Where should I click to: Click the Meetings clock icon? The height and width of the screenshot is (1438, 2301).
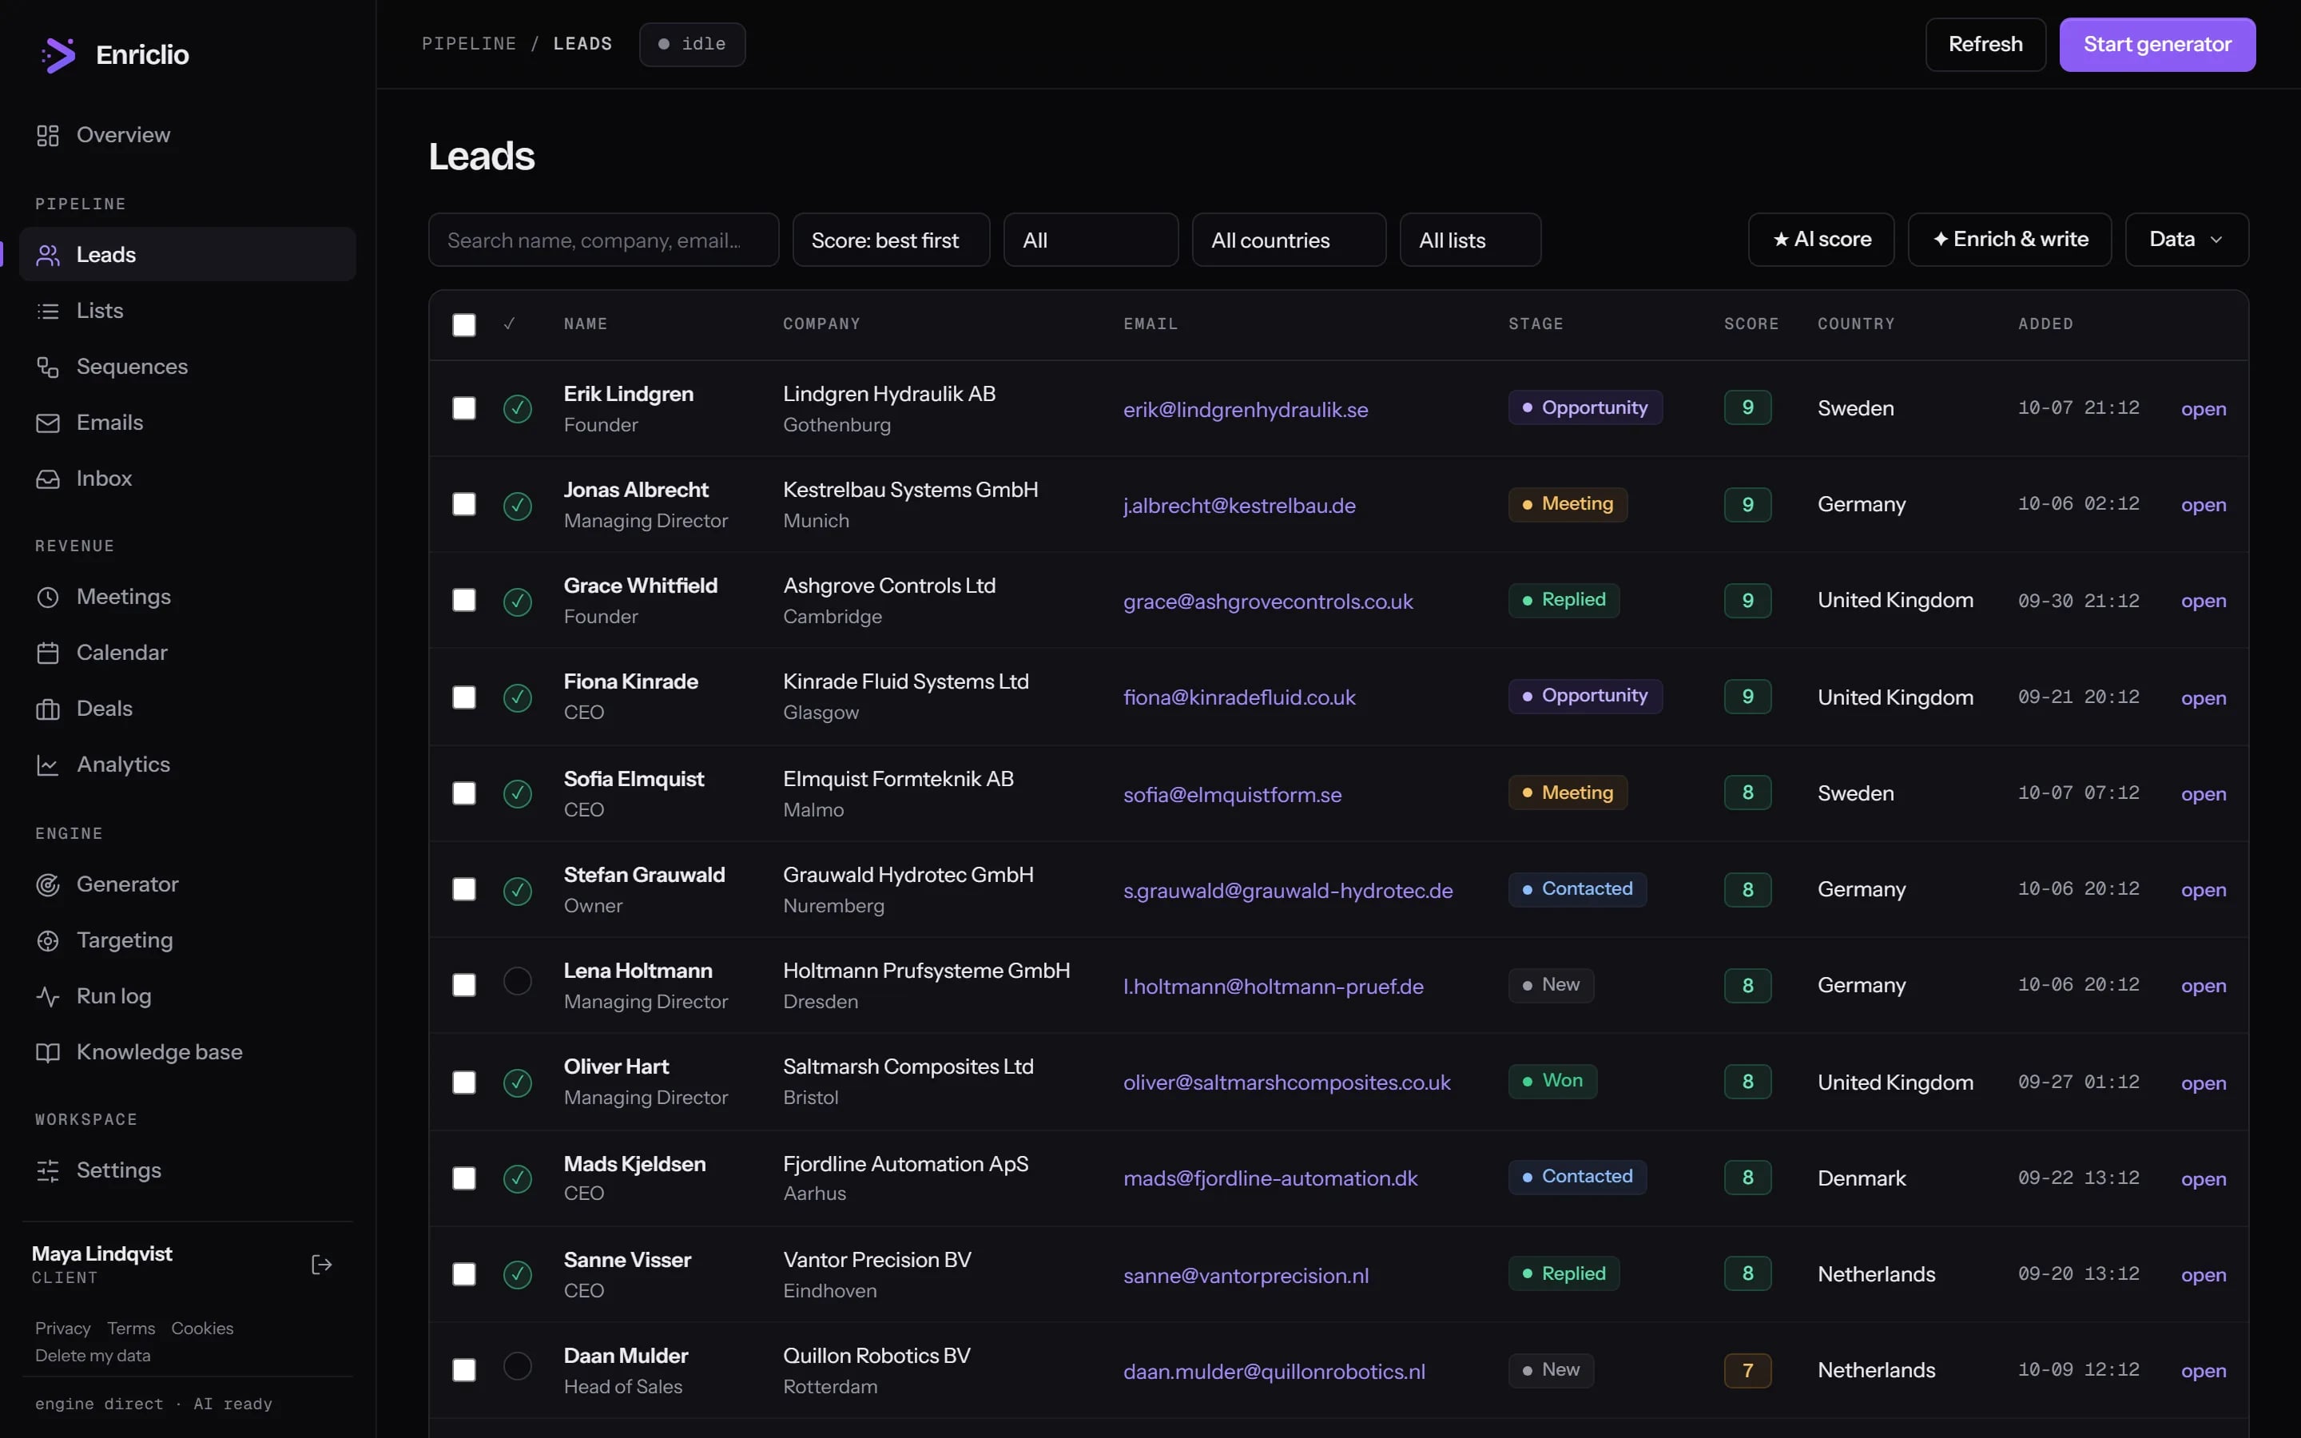pos(48,598)
